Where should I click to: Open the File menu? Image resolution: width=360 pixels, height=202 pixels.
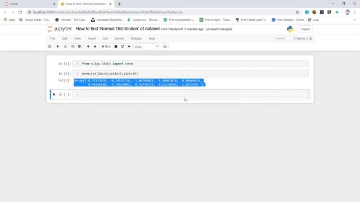click(x=52, y=39)
